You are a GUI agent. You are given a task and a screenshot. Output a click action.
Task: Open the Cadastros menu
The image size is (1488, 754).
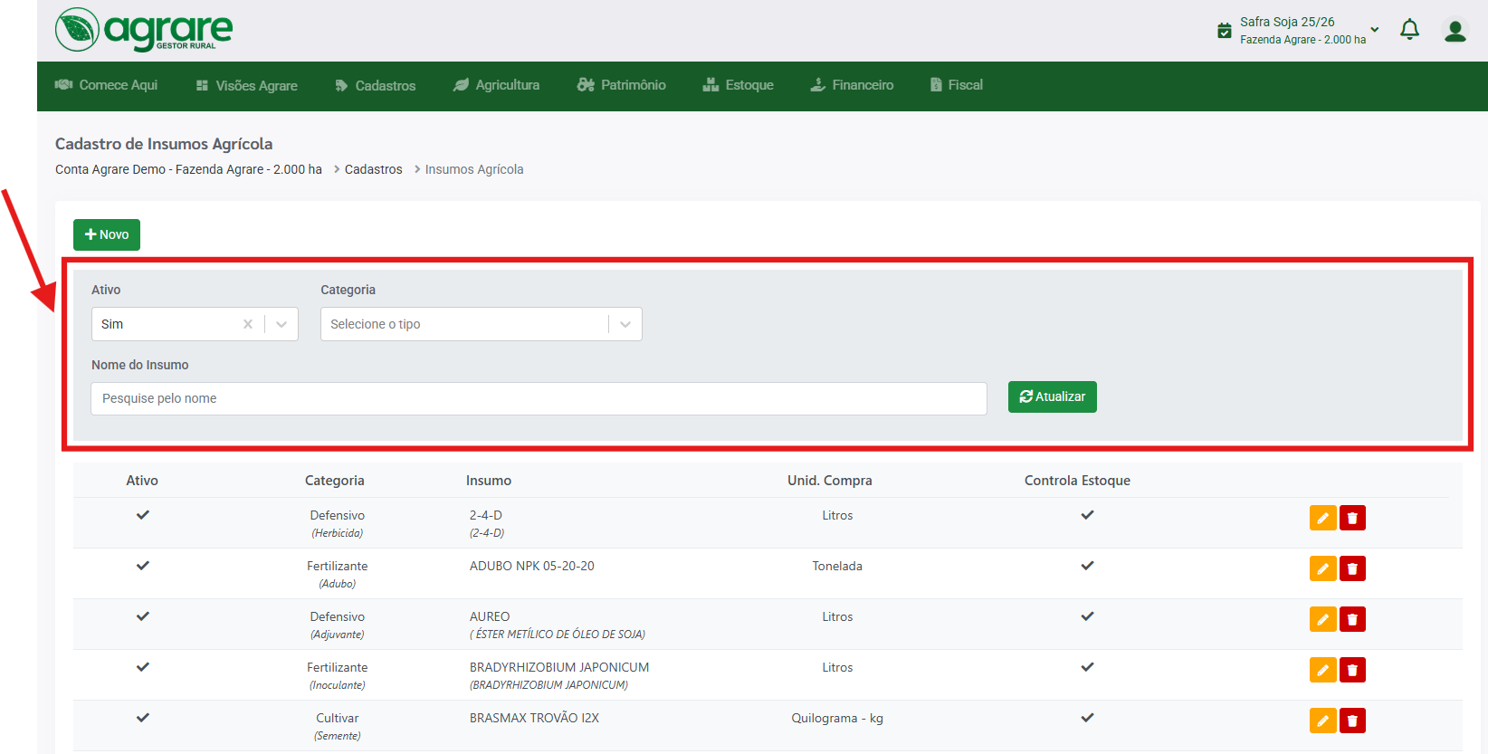tap(375, 86)
